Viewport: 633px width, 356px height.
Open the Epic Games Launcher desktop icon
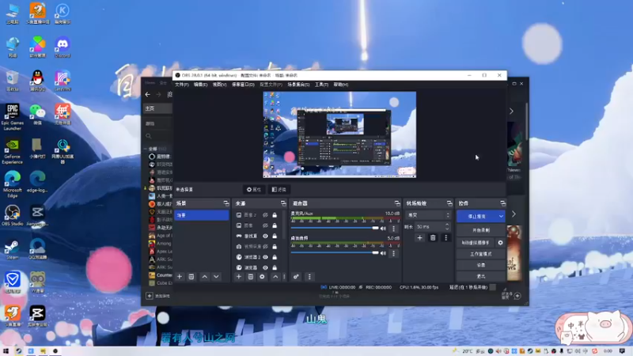[12, 116]
